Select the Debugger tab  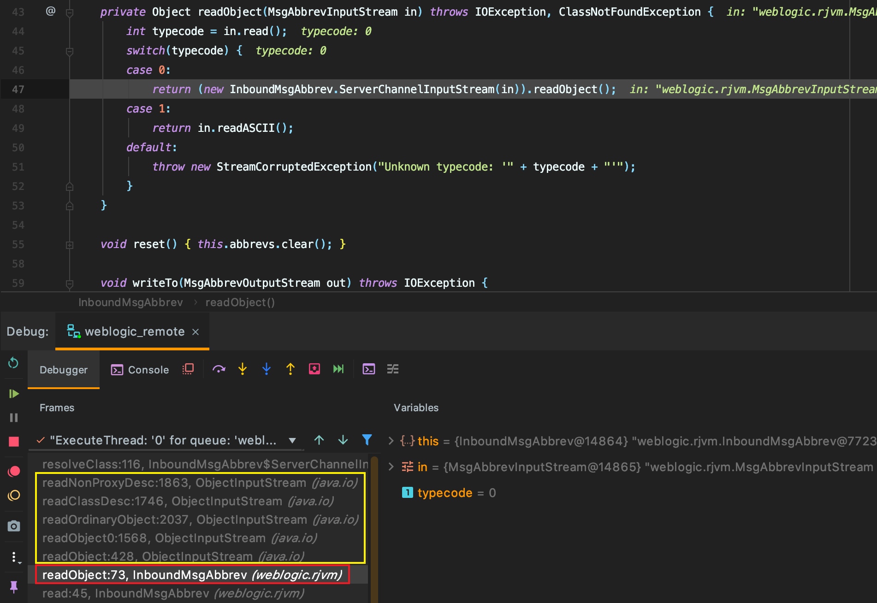pyautogui.click(x=64, y=370)
